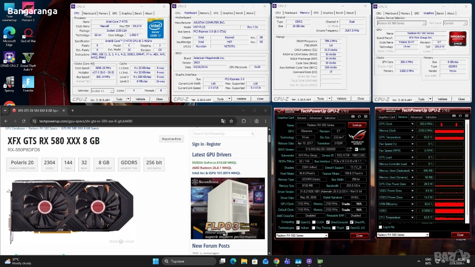Screen dimensions: 475x267
Task: Click the refresh icon in GPU-Z Sensors window
Action: 460,116
